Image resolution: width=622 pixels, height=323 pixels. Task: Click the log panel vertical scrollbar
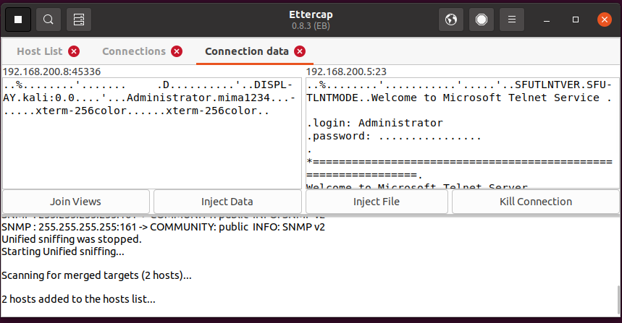coord(618,296)
